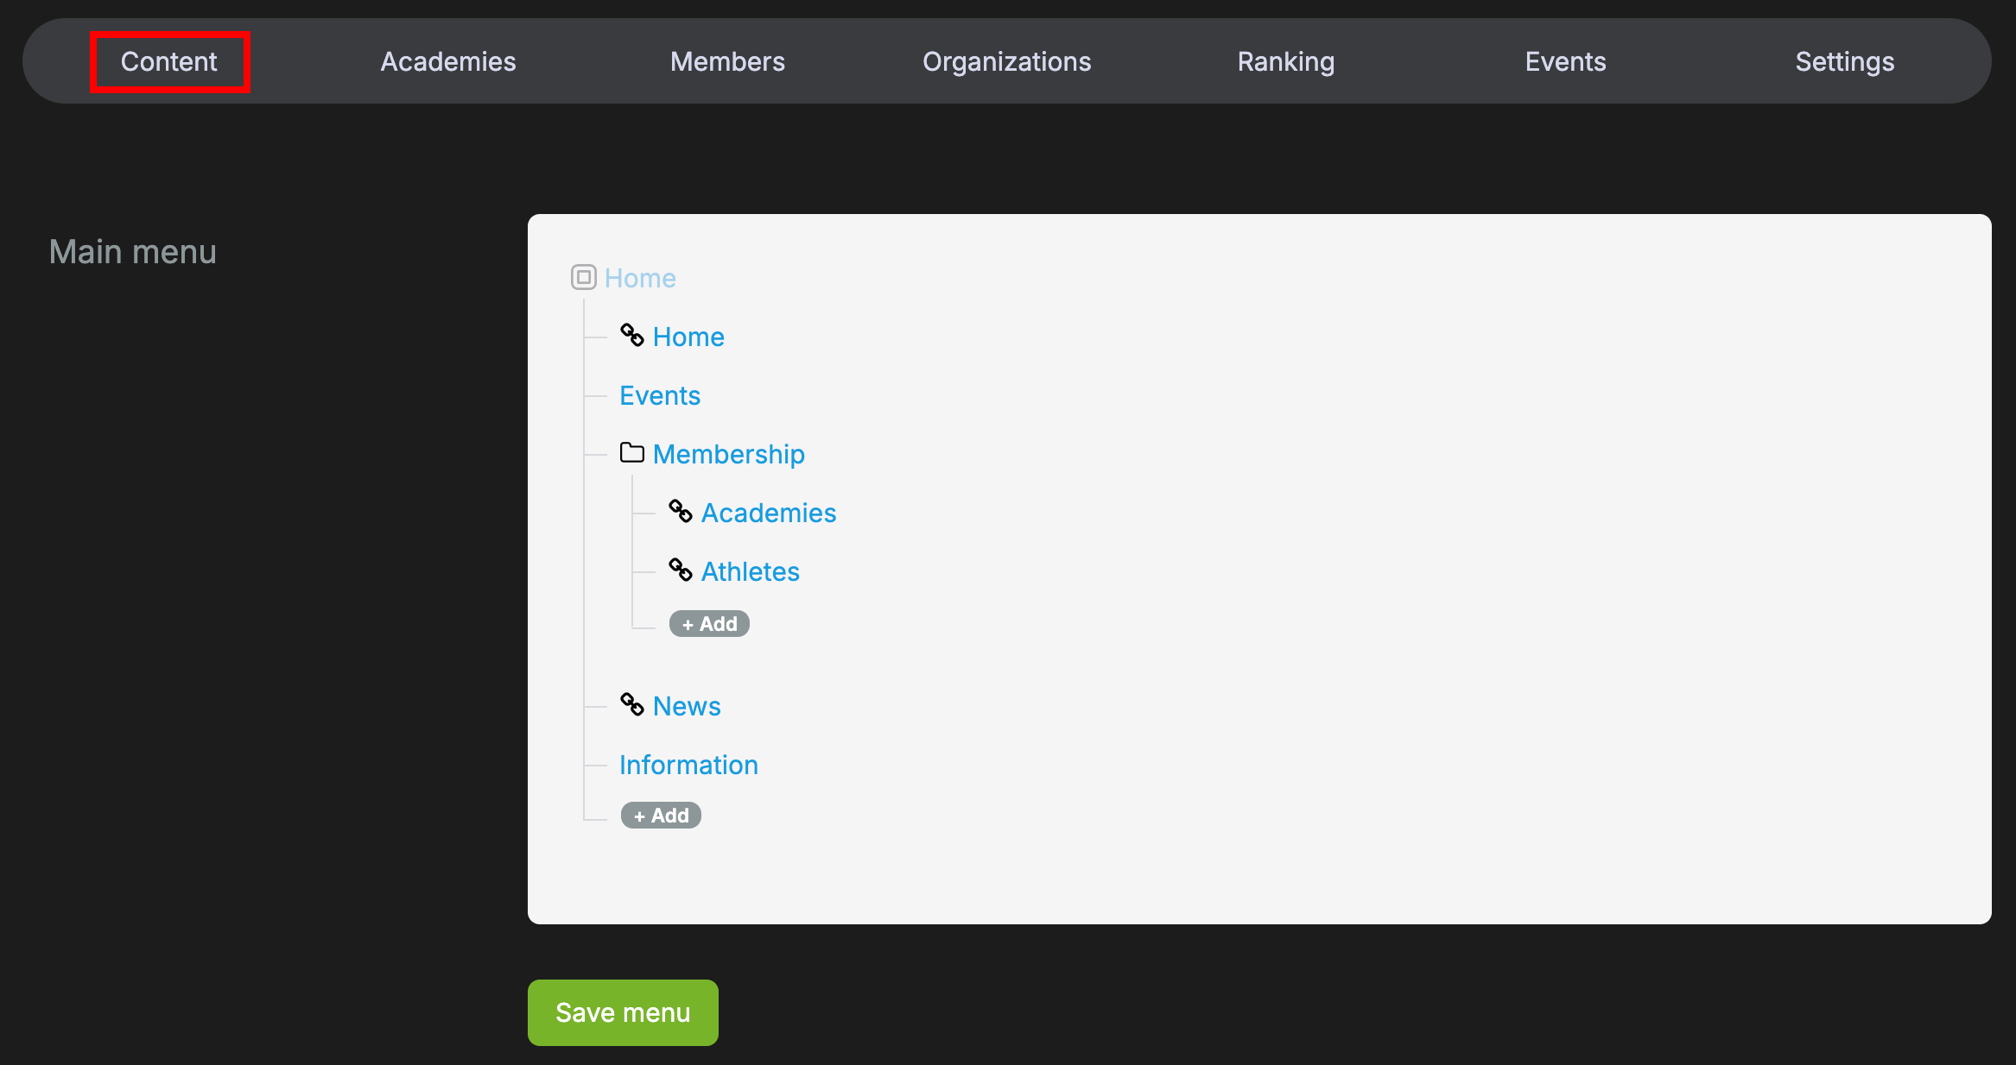Open the Home menu link entry
Image resolution: width=2016 pixels, height=1065 pixels.
[688, 337]
